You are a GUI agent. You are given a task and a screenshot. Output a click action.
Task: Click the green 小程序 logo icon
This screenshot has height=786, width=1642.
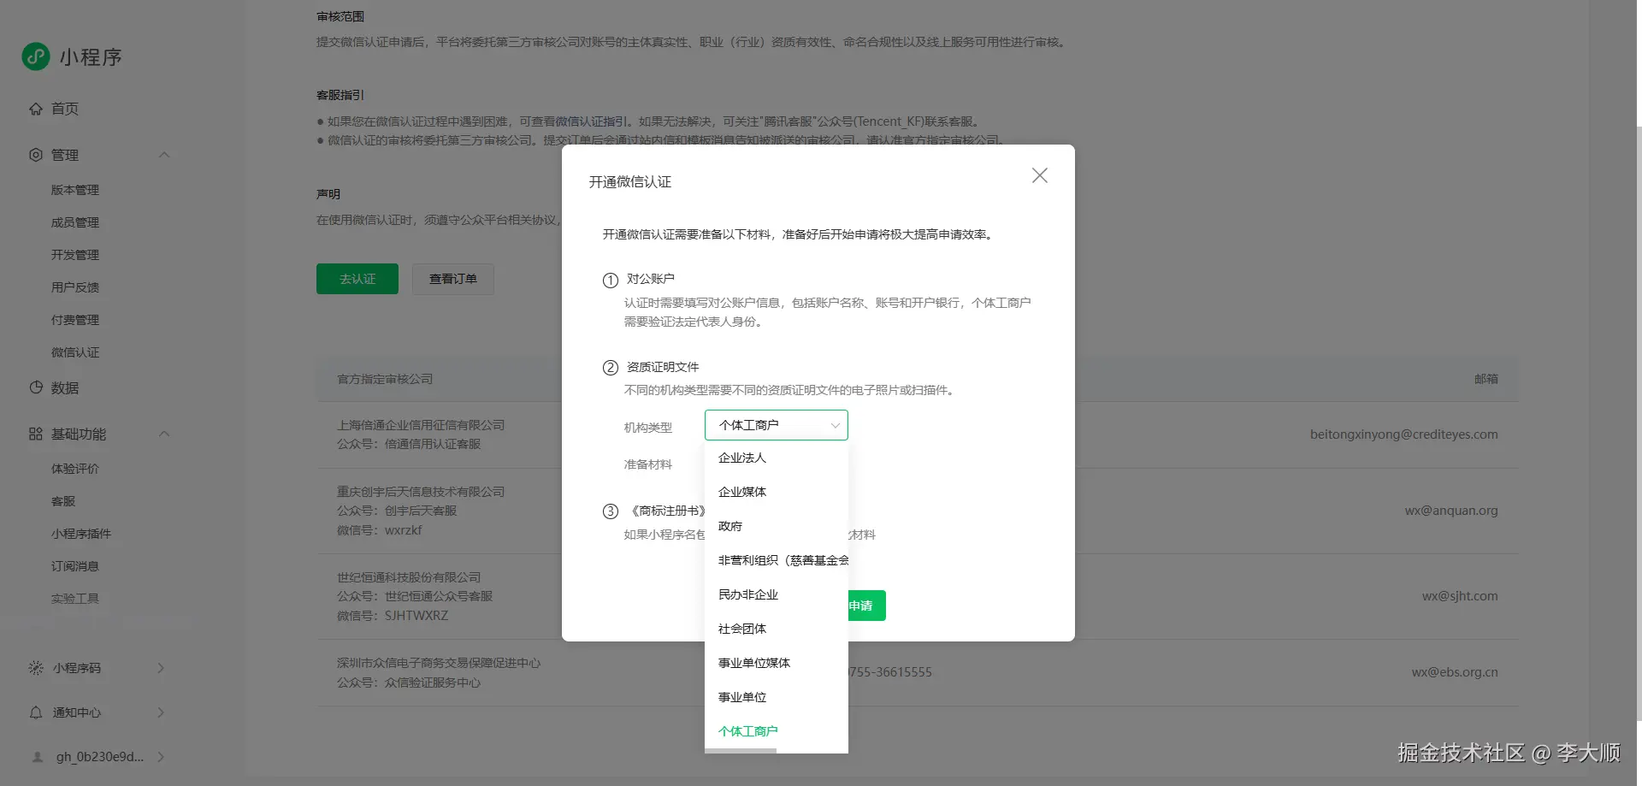[36, 56]
